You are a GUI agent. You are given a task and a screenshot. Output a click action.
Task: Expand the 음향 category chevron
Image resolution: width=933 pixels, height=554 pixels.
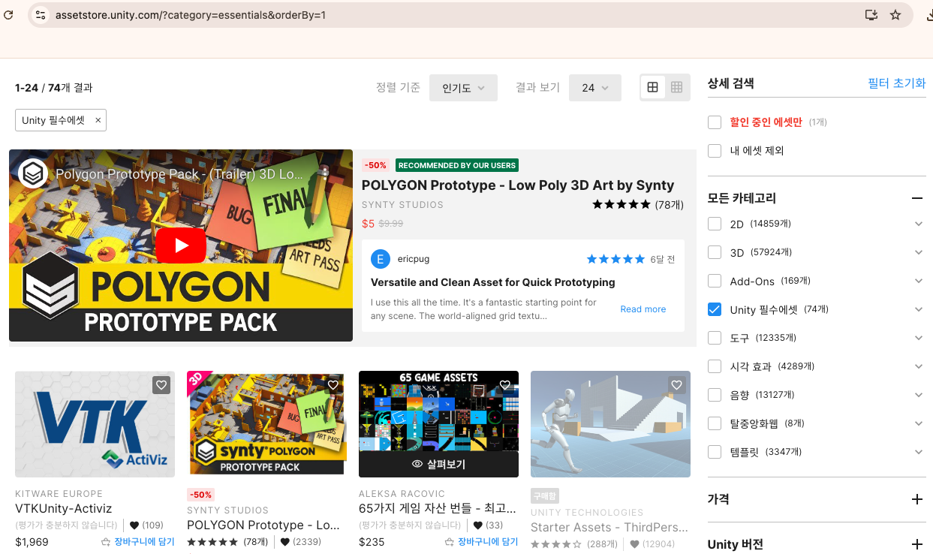click(919, 395)
